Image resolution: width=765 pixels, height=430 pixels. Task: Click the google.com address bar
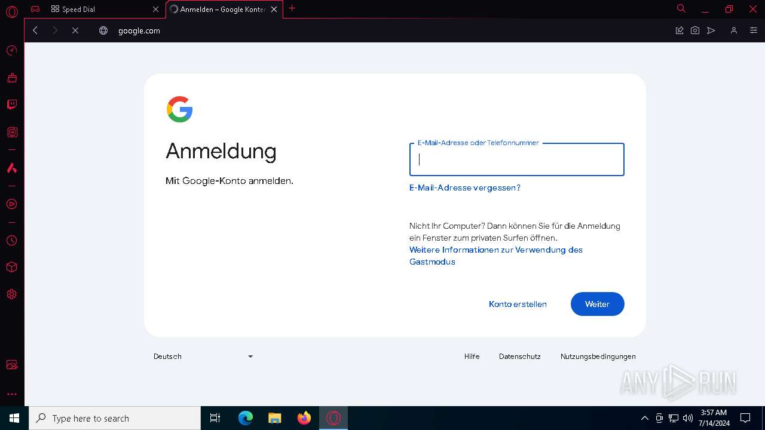(388, 30)
